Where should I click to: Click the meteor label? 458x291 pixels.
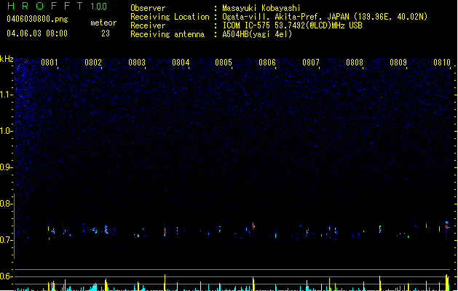103,23
